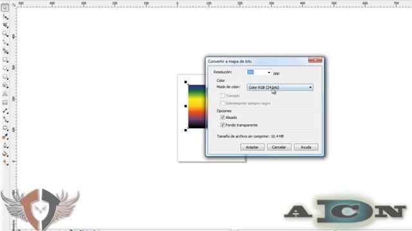Select the Pick tool in the toolbox
This screenshot has width=412, height=231.
[5, 8]
